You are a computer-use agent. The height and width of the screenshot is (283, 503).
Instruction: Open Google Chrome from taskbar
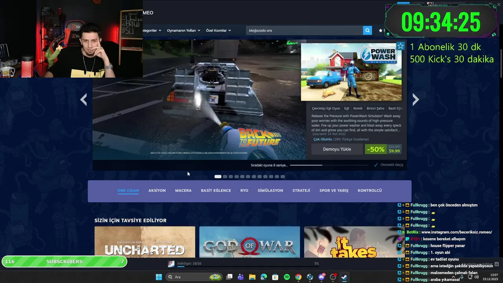298,277
